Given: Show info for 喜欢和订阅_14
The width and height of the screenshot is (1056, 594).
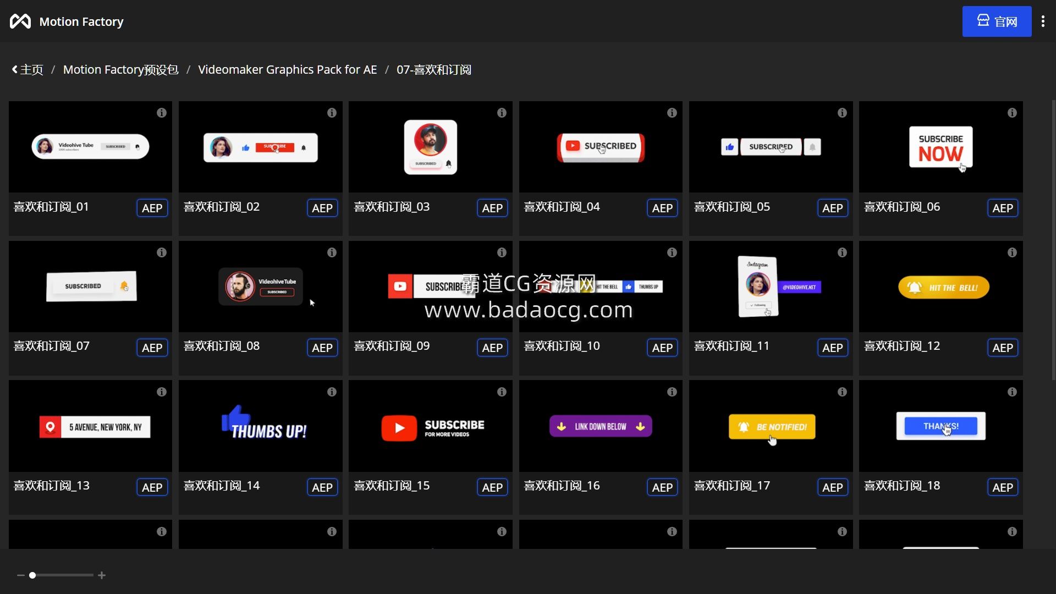Looking at the screenshot, I should pos(332,392).
